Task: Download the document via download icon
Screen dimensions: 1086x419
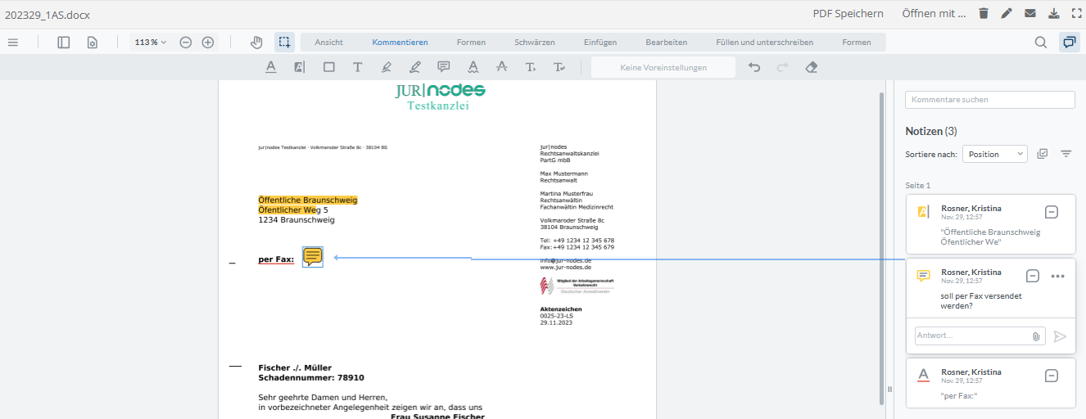Action: click(1053, 13)
